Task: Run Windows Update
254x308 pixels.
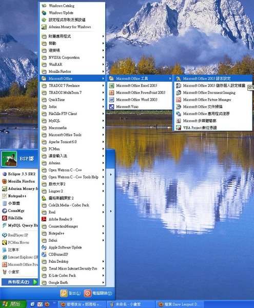Action: [72, 13]
